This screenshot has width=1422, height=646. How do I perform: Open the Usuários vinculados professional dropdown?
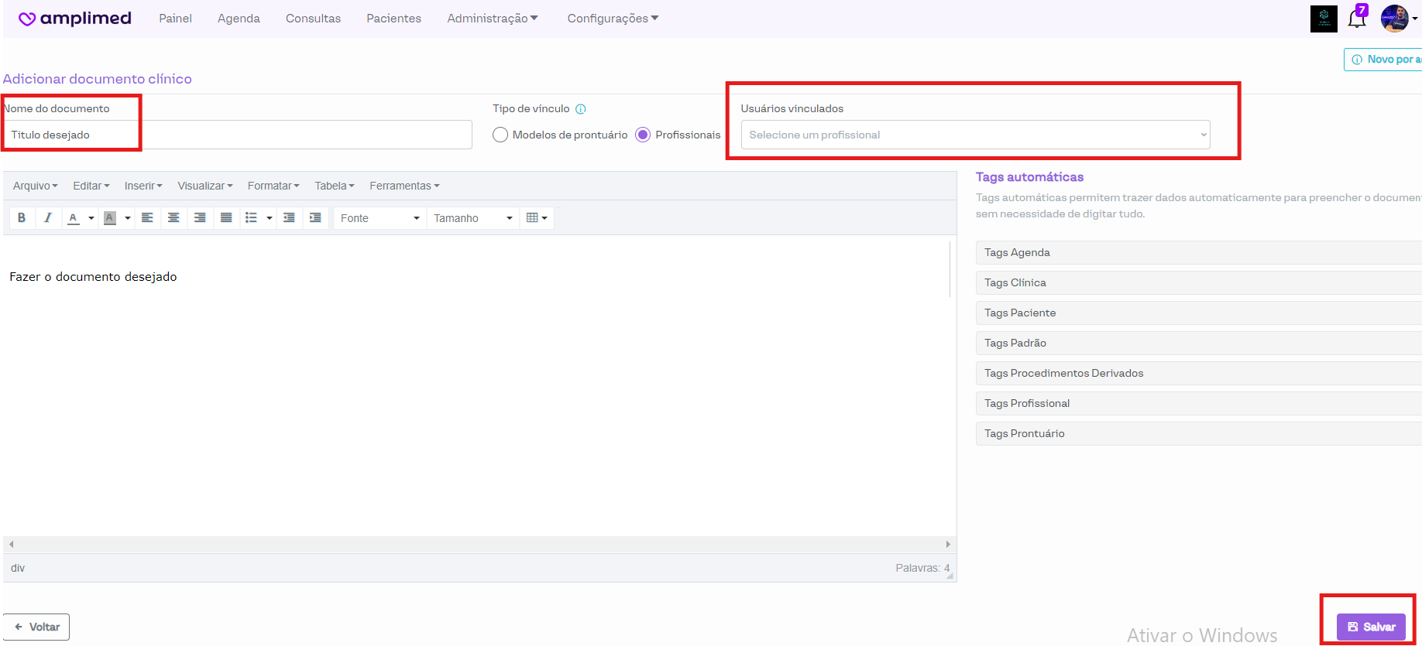click(x=975, y=135)
